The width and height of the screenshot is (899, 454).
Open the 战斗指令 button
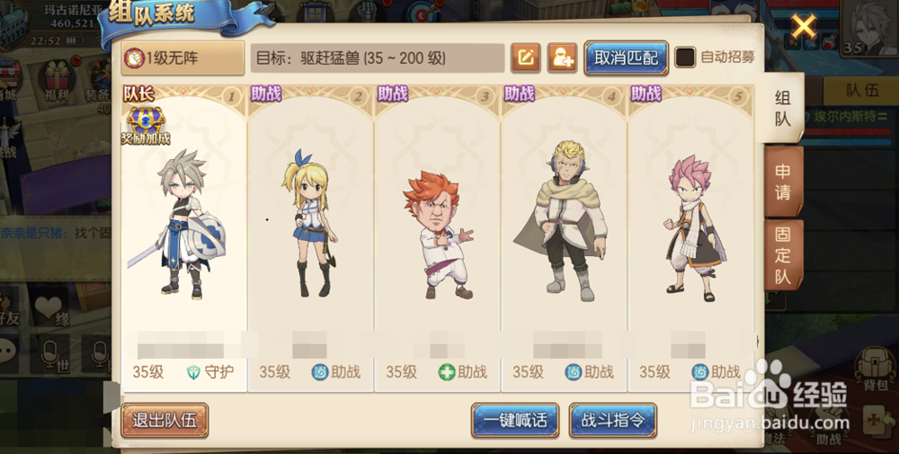pyautogui.click(x=613, y=420)
